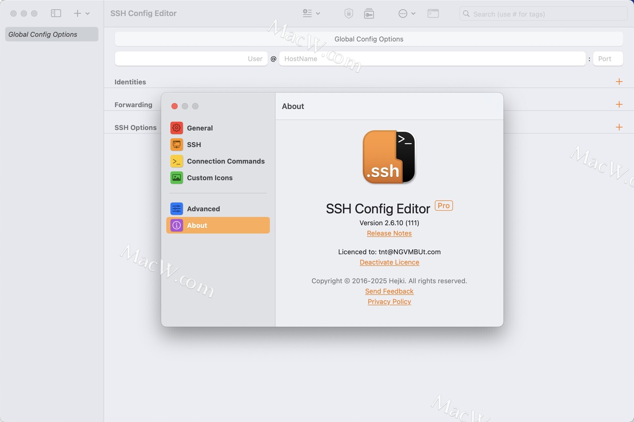Click Deactivate Licence link
This screenshot has width=634, height=422.
click(x=389, y=262)
